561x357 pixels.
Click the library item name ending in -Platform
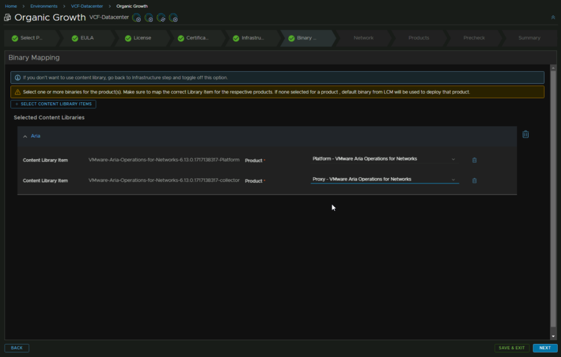pyautogui.click(x=164, y=160)
